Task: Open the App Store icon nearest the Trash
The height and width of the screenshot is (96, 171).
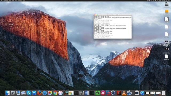Action: (142, 93)
